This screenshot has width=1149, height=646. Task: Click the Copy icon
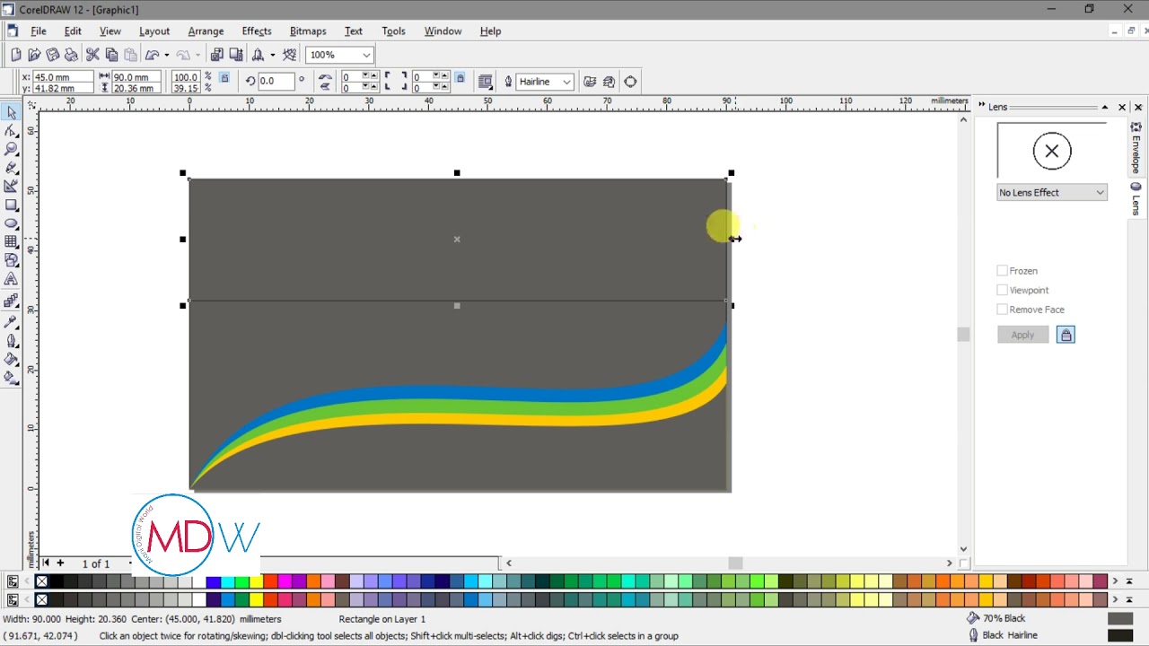click(x=111, y=55)
